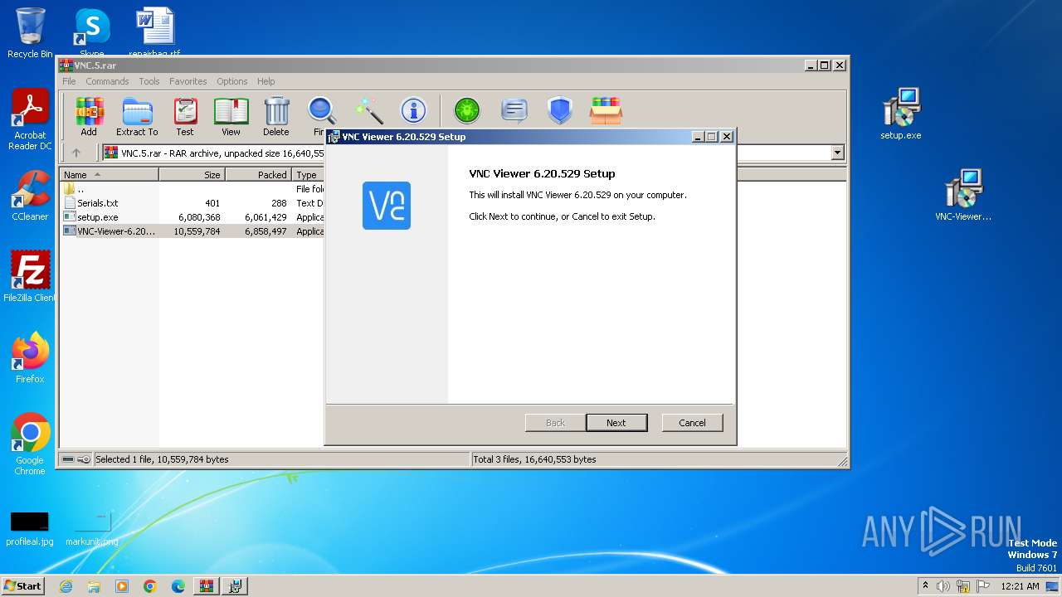Click the blue Protect shield icon
This screenshot has width=1062, height=597.
(x=560, y=110)
